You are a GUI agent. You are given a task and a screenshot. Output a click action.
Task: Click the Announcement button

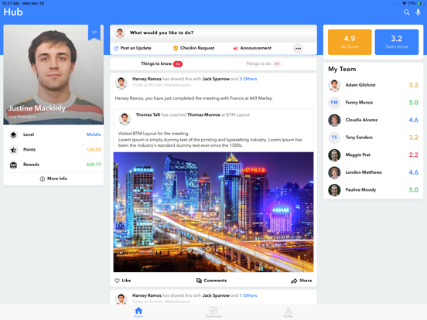[x=252, y=48]
